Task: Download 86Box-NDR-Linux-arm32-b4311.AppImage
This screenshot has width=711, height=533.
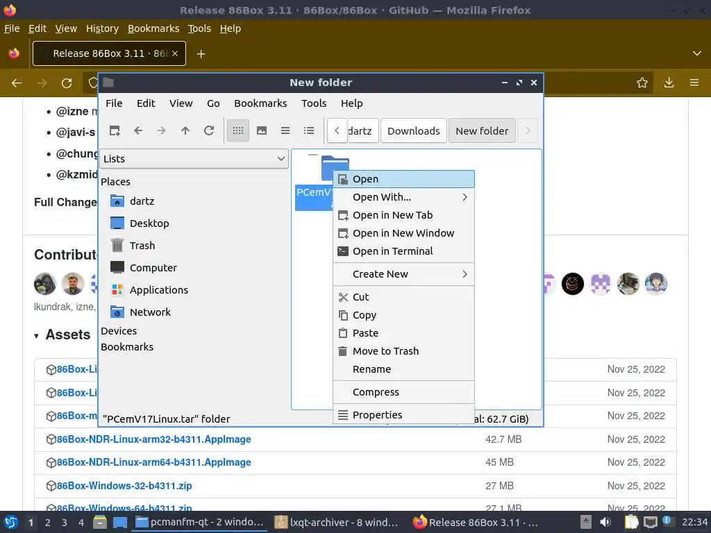Action: tap(153, 439)
